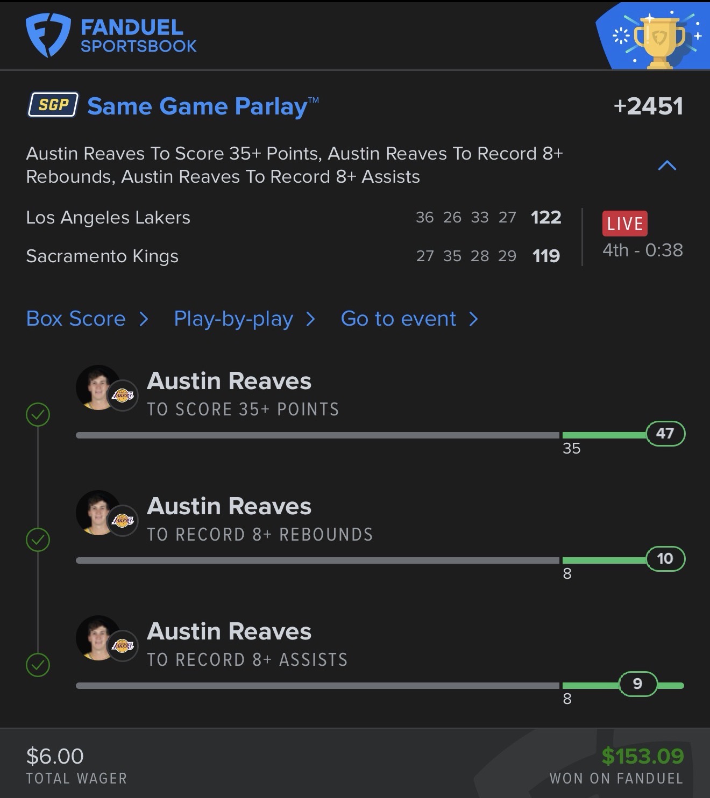Screen dimensions: 710x798
Task: Click the 47 points progress marker
Action: (x=665, y=433)
